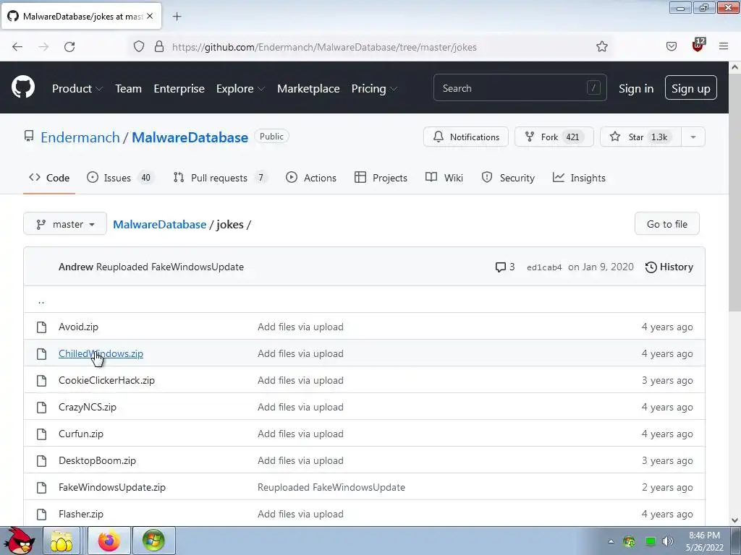This screenshot has height=555, width=741.
Task: Switch to the Code tab
Action: pyautogui.click(x=49, y=178)
